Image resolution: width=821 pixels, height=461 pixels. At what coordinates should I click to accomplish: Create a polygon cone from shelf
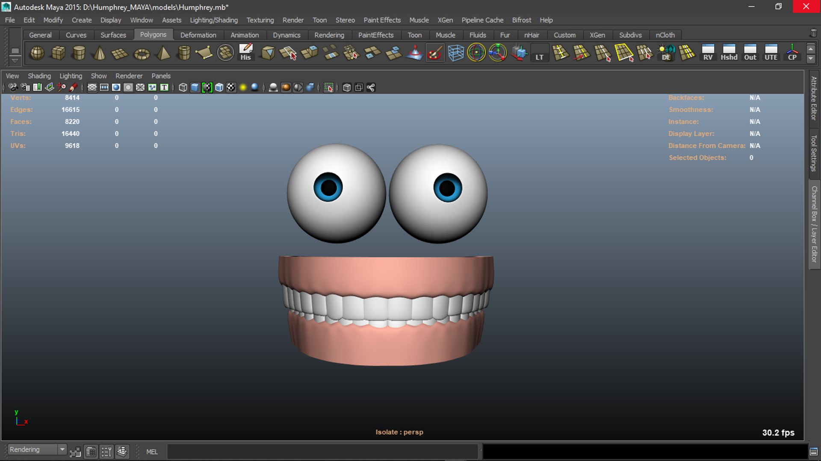click(100, 53)
